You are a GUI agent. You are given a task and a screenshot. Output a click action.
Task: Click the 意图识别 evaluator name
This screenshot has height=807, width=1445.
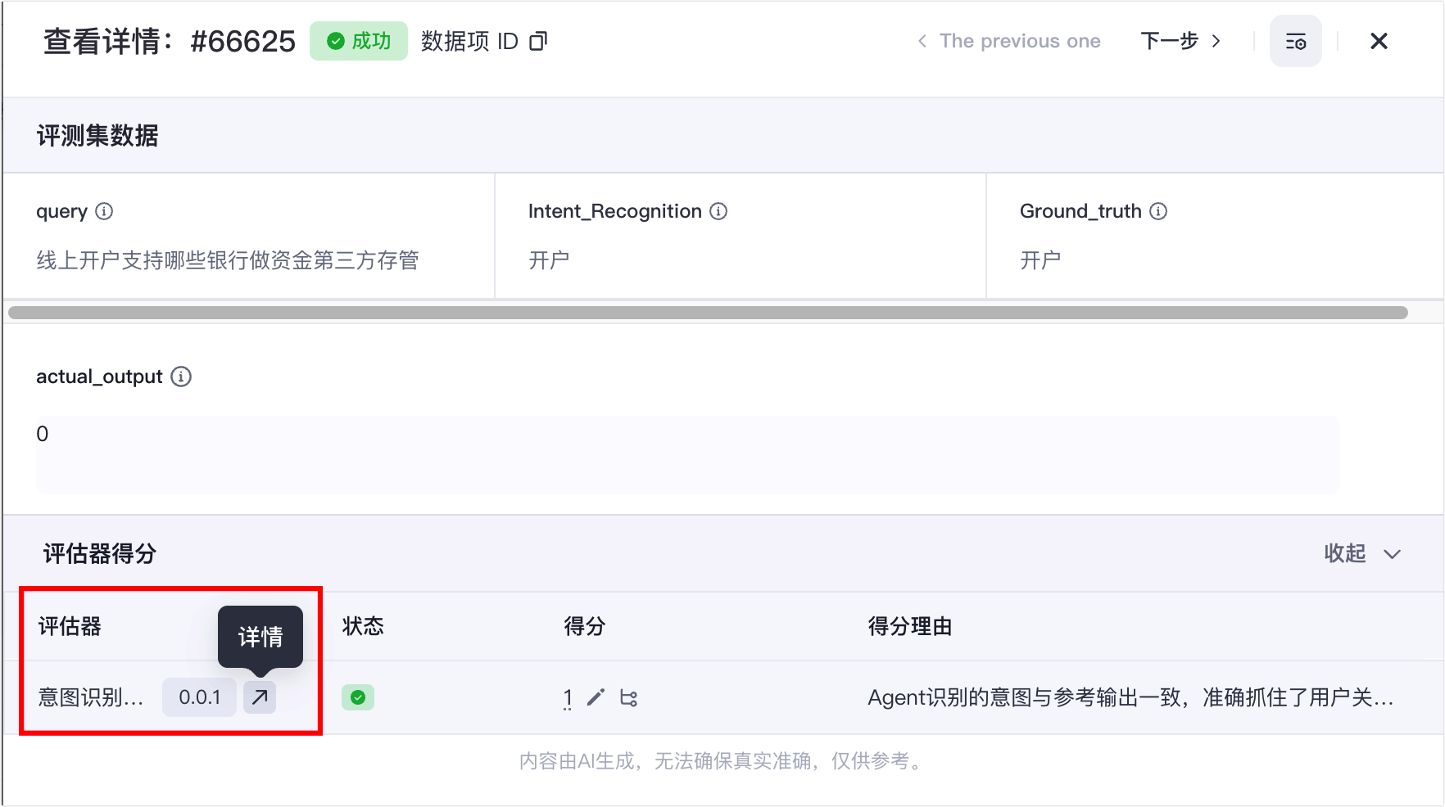(x=91, y=697)
